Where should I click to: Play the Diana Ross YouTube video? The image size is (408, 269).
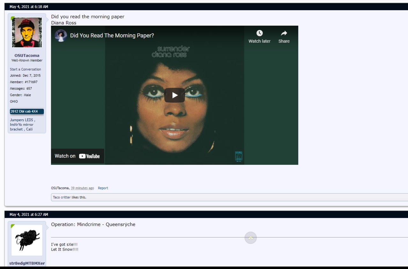(174, 95)
